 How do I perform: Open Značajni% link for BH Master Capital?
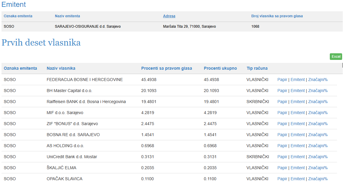click(318, 91)
